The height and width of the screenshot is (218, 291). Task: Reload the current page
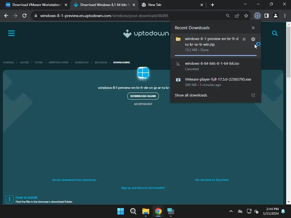click(24, 16)
